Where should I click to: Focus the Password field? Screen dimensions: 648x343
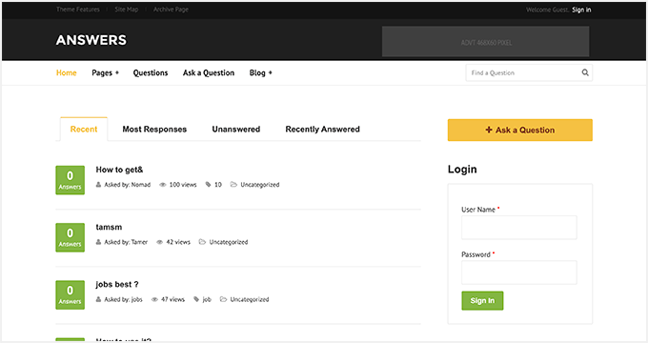519,272
